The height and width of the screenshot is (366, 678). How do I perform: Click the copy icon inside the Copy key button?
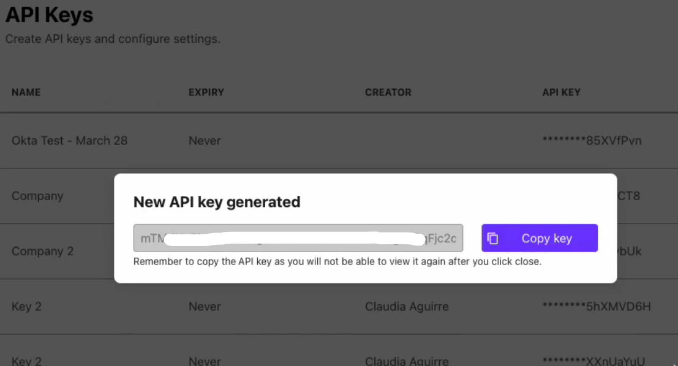494,238
